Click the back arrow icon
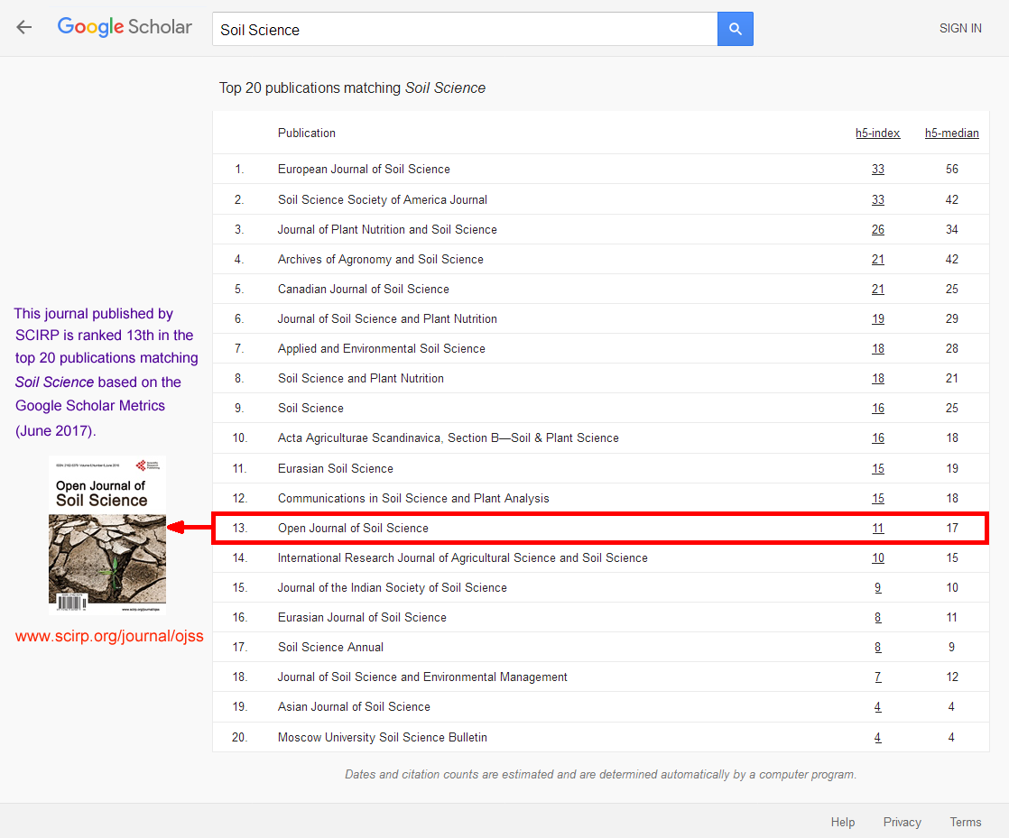Image resolution: width=1009 pixels, height=838 pixels. pos(23,27)
